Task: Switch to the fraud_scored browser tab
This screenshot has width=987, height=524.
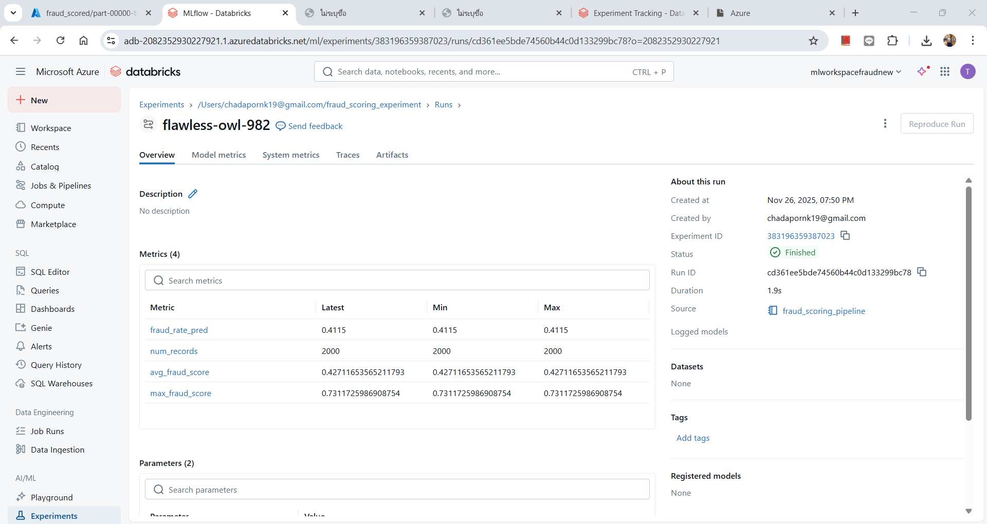Action: tap(92, 13)
